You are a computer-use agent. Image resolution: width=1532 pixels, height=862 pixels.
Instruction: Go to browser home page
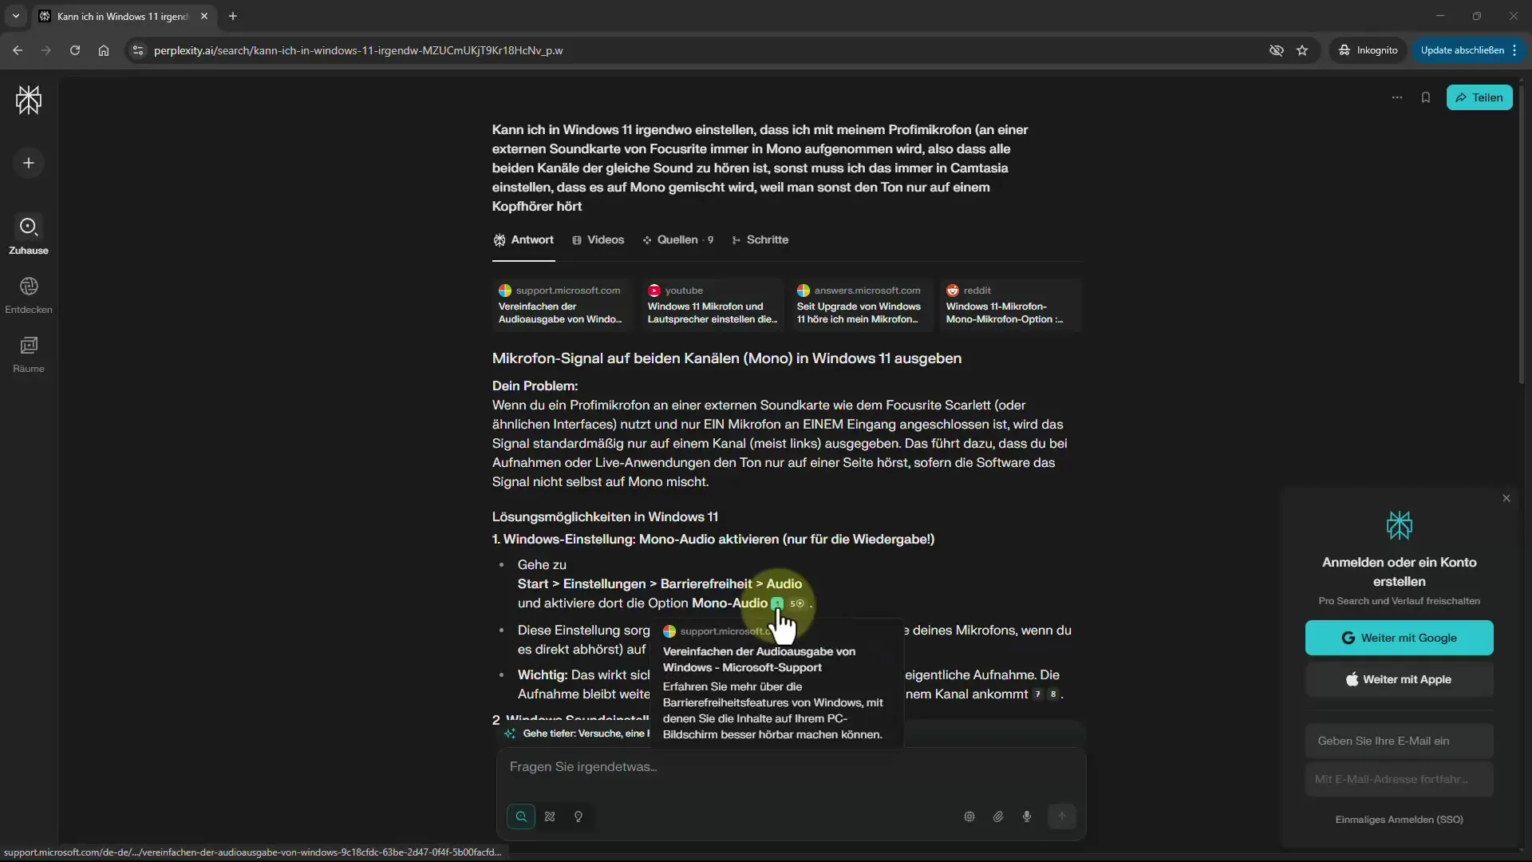tap(104, 50)
